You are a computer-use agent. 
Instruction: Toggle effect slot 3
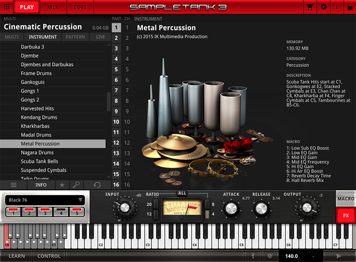click(45, 212)
